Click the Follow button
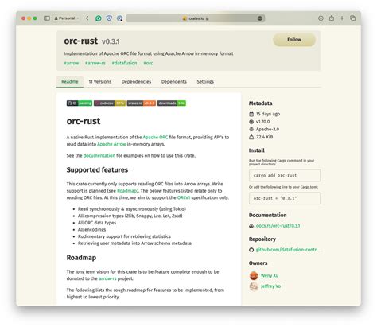This screenshot has height=327, width=377. click(x=294, y=40)
